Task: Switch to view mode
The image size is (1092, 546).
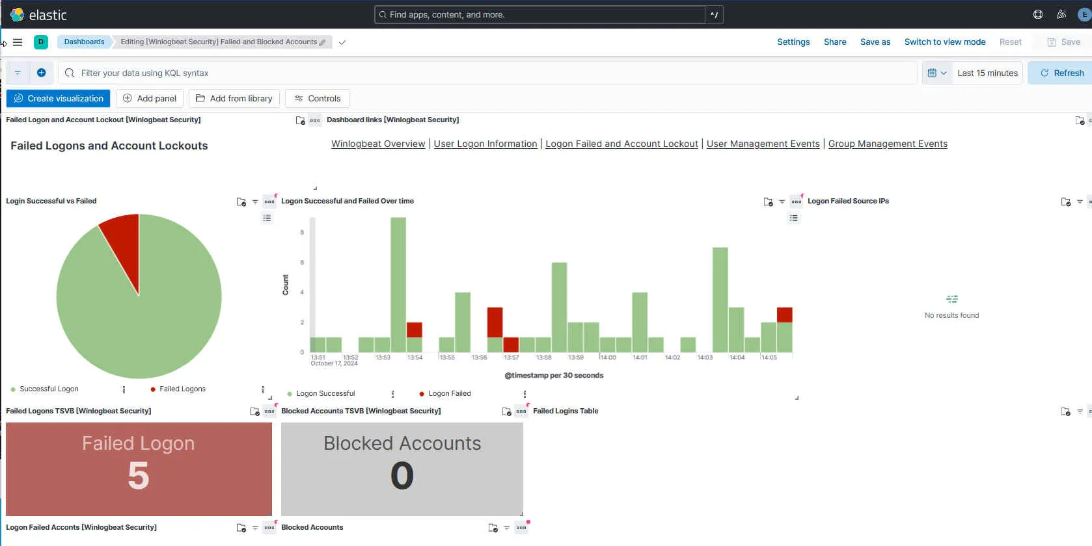Action: click(945, 42)
